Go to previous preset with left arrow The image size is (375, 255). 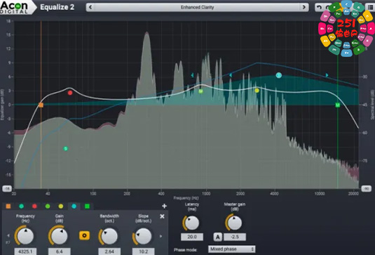tap(90, 7)
